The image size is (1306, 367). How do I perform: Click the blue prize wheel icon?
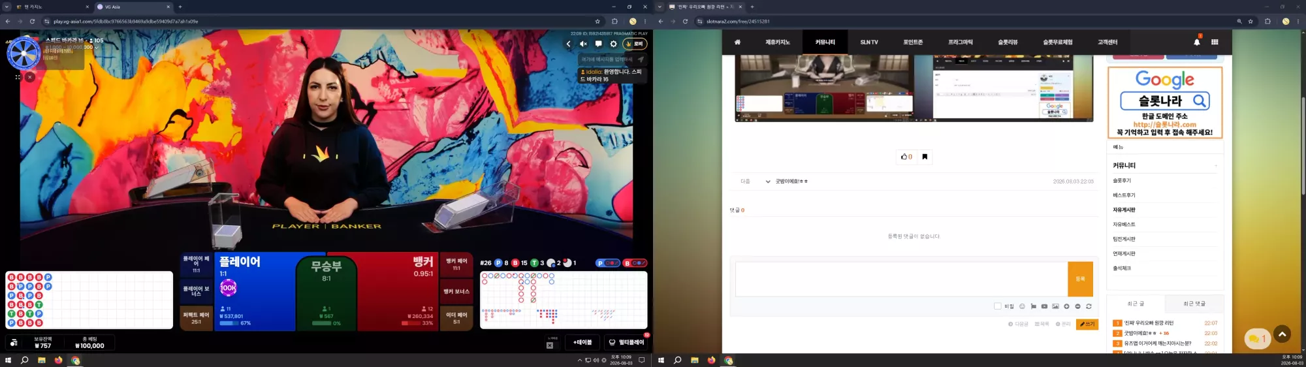point(24,54)
